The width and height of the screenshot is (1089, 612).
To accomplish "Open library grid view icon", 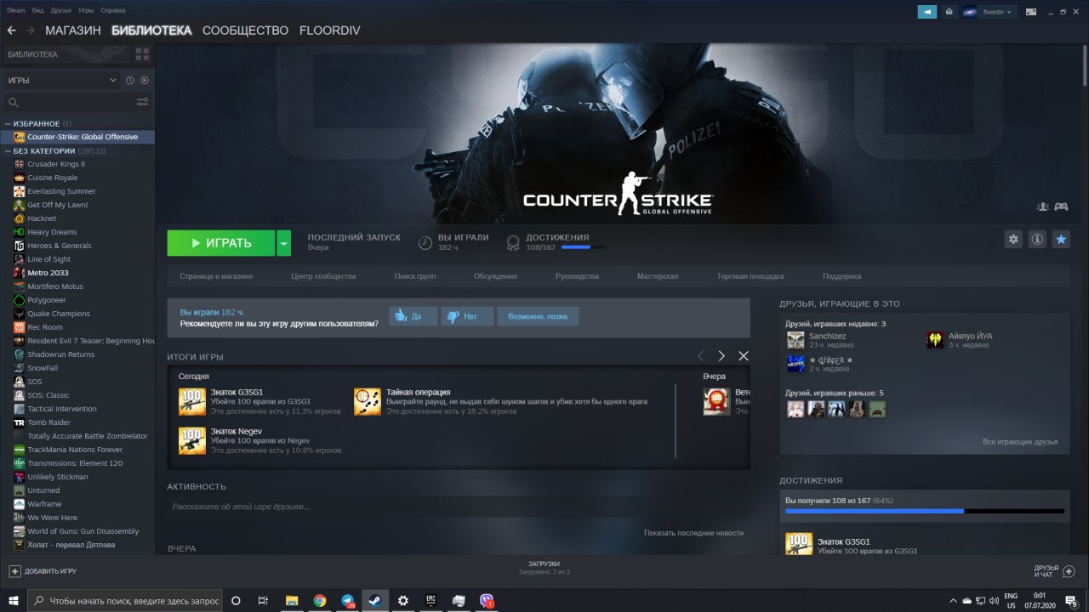I will pyautogui.click(x=142, y=54).
